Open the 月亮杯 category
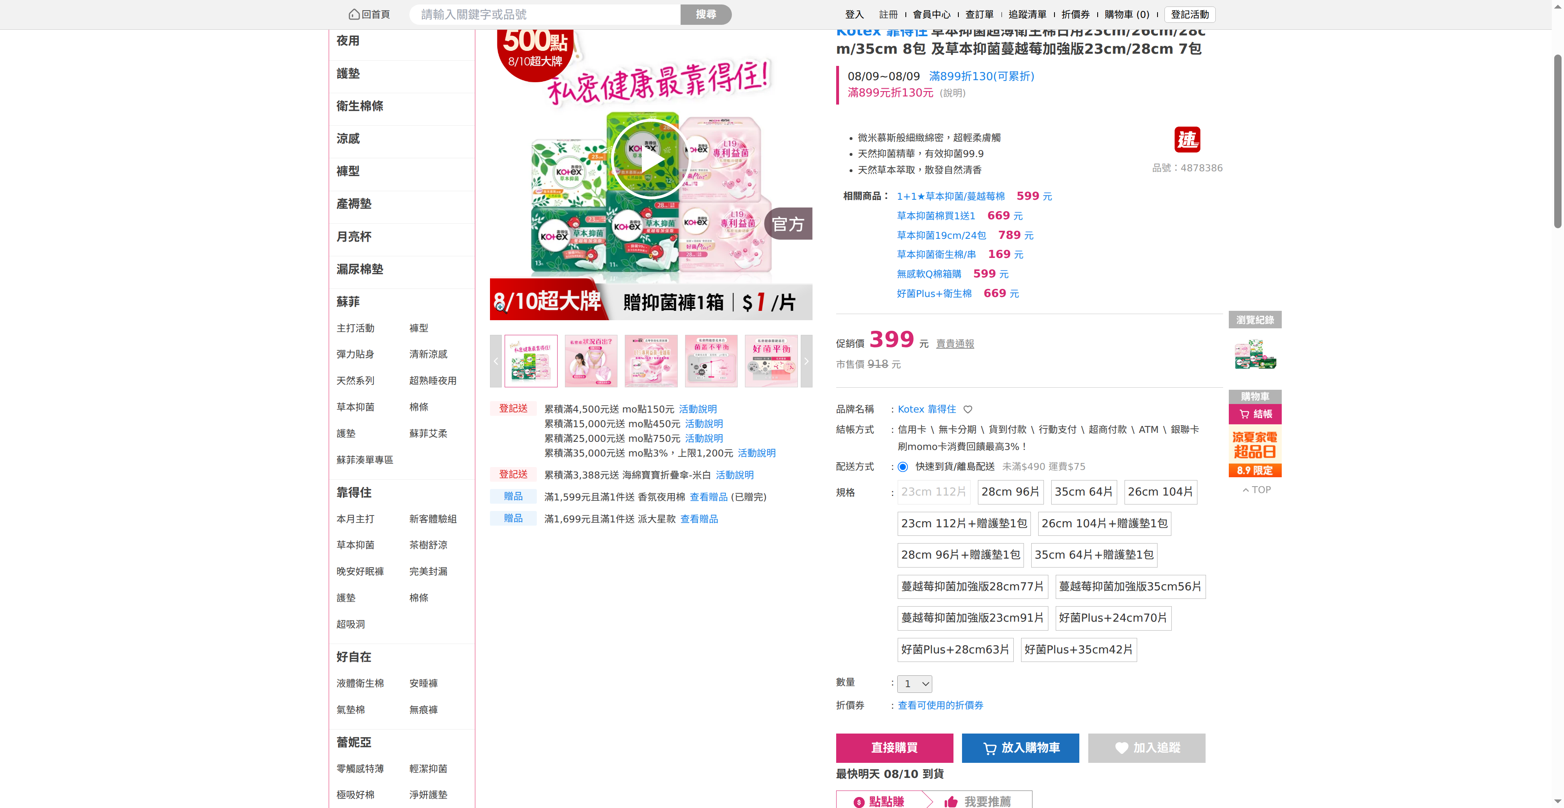Viewport: 1564px width, 808px height. coord(354,236)
